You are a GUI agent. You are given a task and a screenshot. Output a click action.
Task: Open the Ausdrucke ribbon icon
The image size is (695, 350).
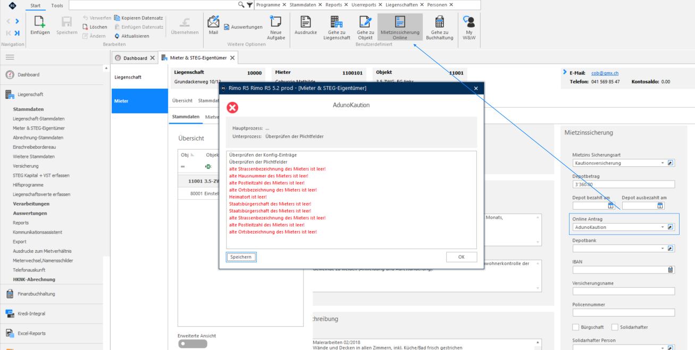tap(306, 25)
